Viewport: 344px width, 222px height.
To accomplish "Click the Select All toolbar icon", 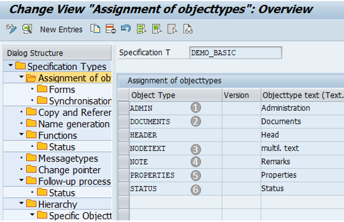I will [x=141, y=29].
